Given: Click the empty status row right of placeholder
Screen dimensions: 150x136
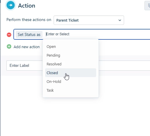Looking at the screenshot, I should tap(110, 34).
